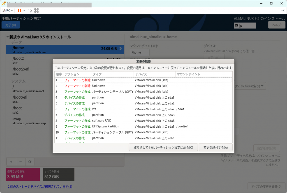Click the plus icon to add a mount point
287x193 pixels.
coord(11,162)
